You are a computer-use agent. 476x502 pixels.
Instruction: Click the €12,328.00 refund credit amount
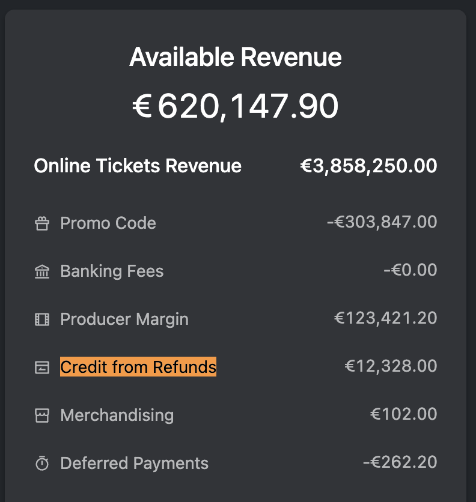[391, 366]
